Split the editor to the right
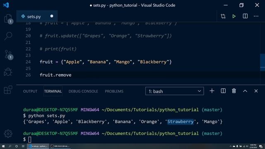Image resolution: width=265 pixels, height=149 pixels. (245, 16)
